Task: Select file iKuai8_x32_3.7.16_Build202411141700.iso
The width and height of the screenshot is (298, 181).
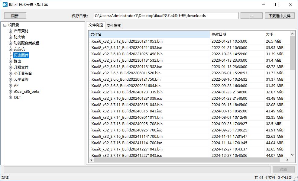Action: pos(126,143)
